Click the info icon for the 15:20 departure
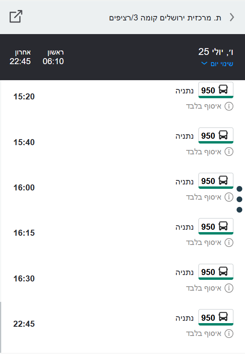 (229, 106)
